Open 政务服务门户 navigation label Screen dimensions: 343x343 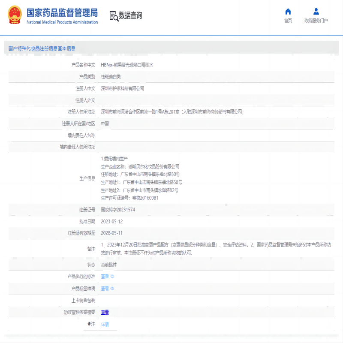coord(316,21)
